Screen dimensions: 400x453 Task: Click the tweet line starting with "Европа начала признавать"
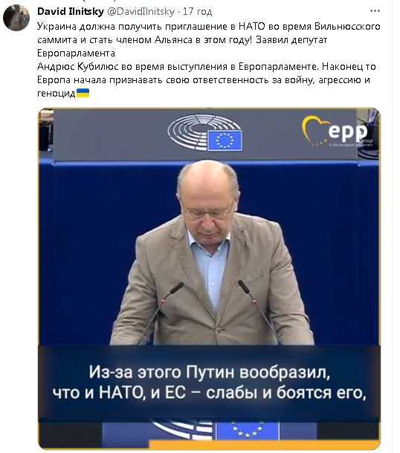click(204, 79)
